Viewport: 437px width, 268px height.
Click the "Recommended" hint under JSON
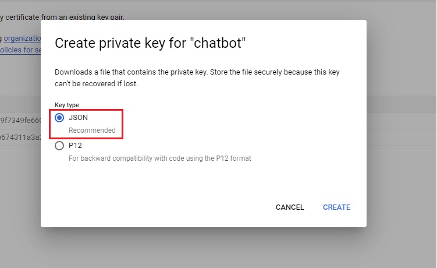[x=92, y=131]
